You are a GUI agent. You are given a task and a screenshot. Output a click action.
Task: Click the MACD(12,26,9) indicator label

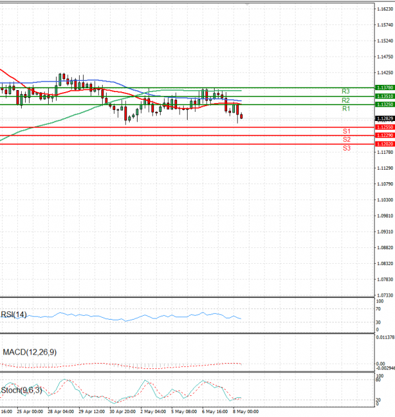point(30,352)
